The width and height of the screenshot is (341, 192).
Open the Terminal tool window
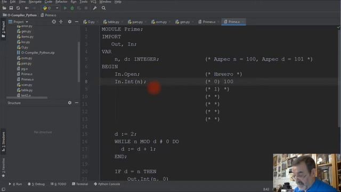[80, 184]
